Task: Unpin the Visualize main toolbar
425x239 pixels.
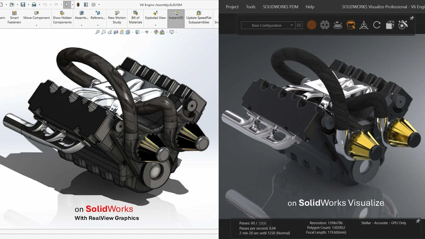Action: (x=412, y=18)
